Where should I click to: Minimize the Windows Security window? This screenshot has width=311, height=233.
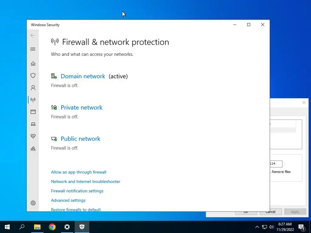pos(235,25)
